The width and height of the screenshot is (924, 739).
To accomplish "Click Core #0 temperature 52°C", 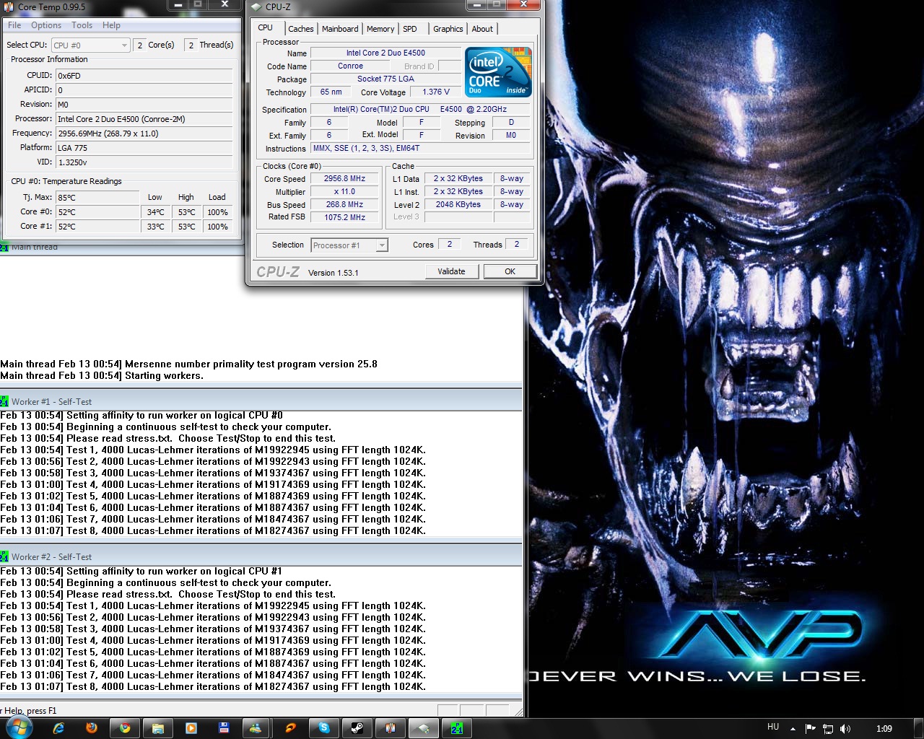I will 97,212.
